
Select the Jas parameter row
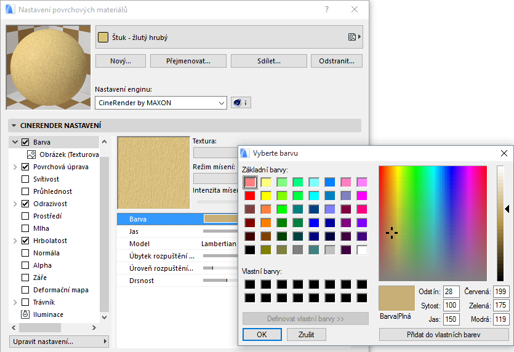tap(177, 231)
